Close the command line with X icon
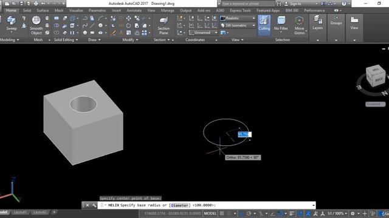 pos(88,205)
